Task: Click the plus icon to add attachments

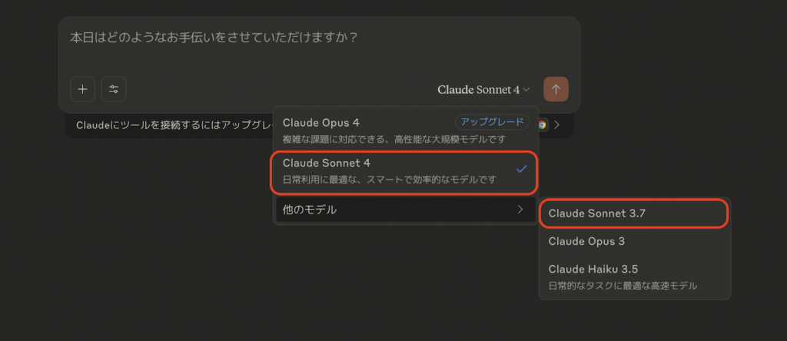Action: click(83, 89)
